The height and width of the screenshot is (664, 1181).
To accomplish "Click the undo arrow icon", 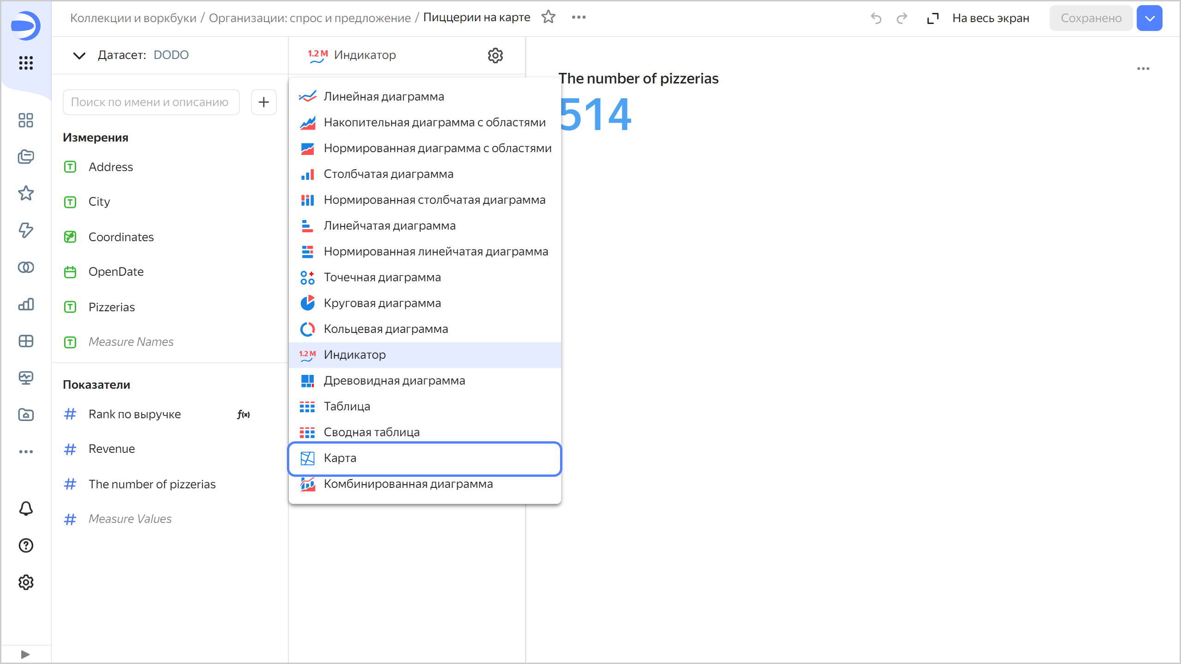I will click(x=876, y=18).
